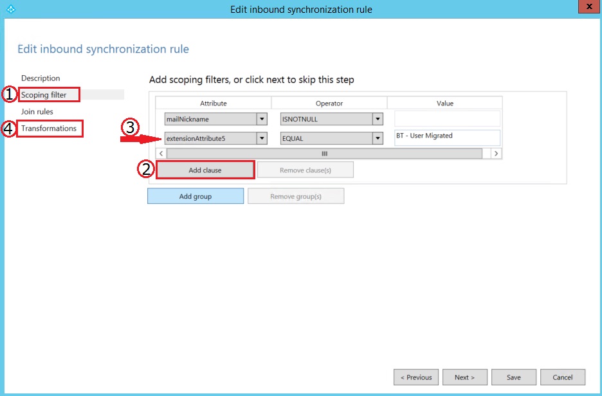This screenshot has width=602, height=396.
Task: Proceed with the Next button
Action: coord(464,377)
